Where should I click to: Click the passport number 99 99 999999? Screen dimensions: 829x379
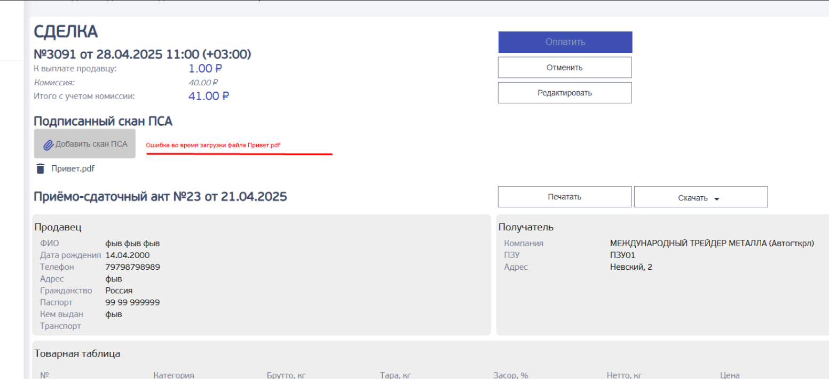pos(132,303)
